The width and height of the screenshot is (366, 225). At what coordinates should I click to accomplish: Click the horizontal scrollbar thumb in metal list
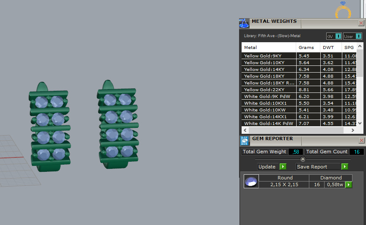click(x=296, y=130)
